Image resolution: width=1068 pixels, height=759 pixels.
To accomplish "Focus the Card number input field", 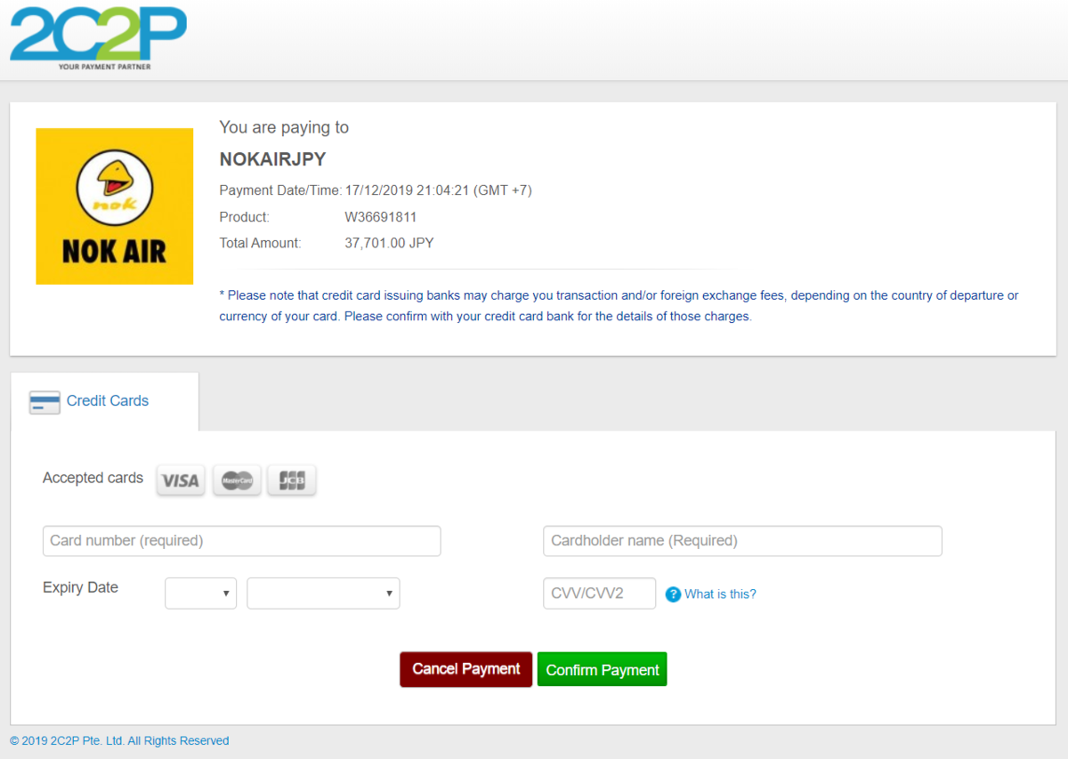I will pyautogui.click(x=242, y=541).
